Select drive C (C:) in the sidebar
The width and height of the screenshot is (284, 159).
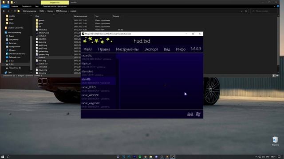pyautogui.click(x=11, y=61)
